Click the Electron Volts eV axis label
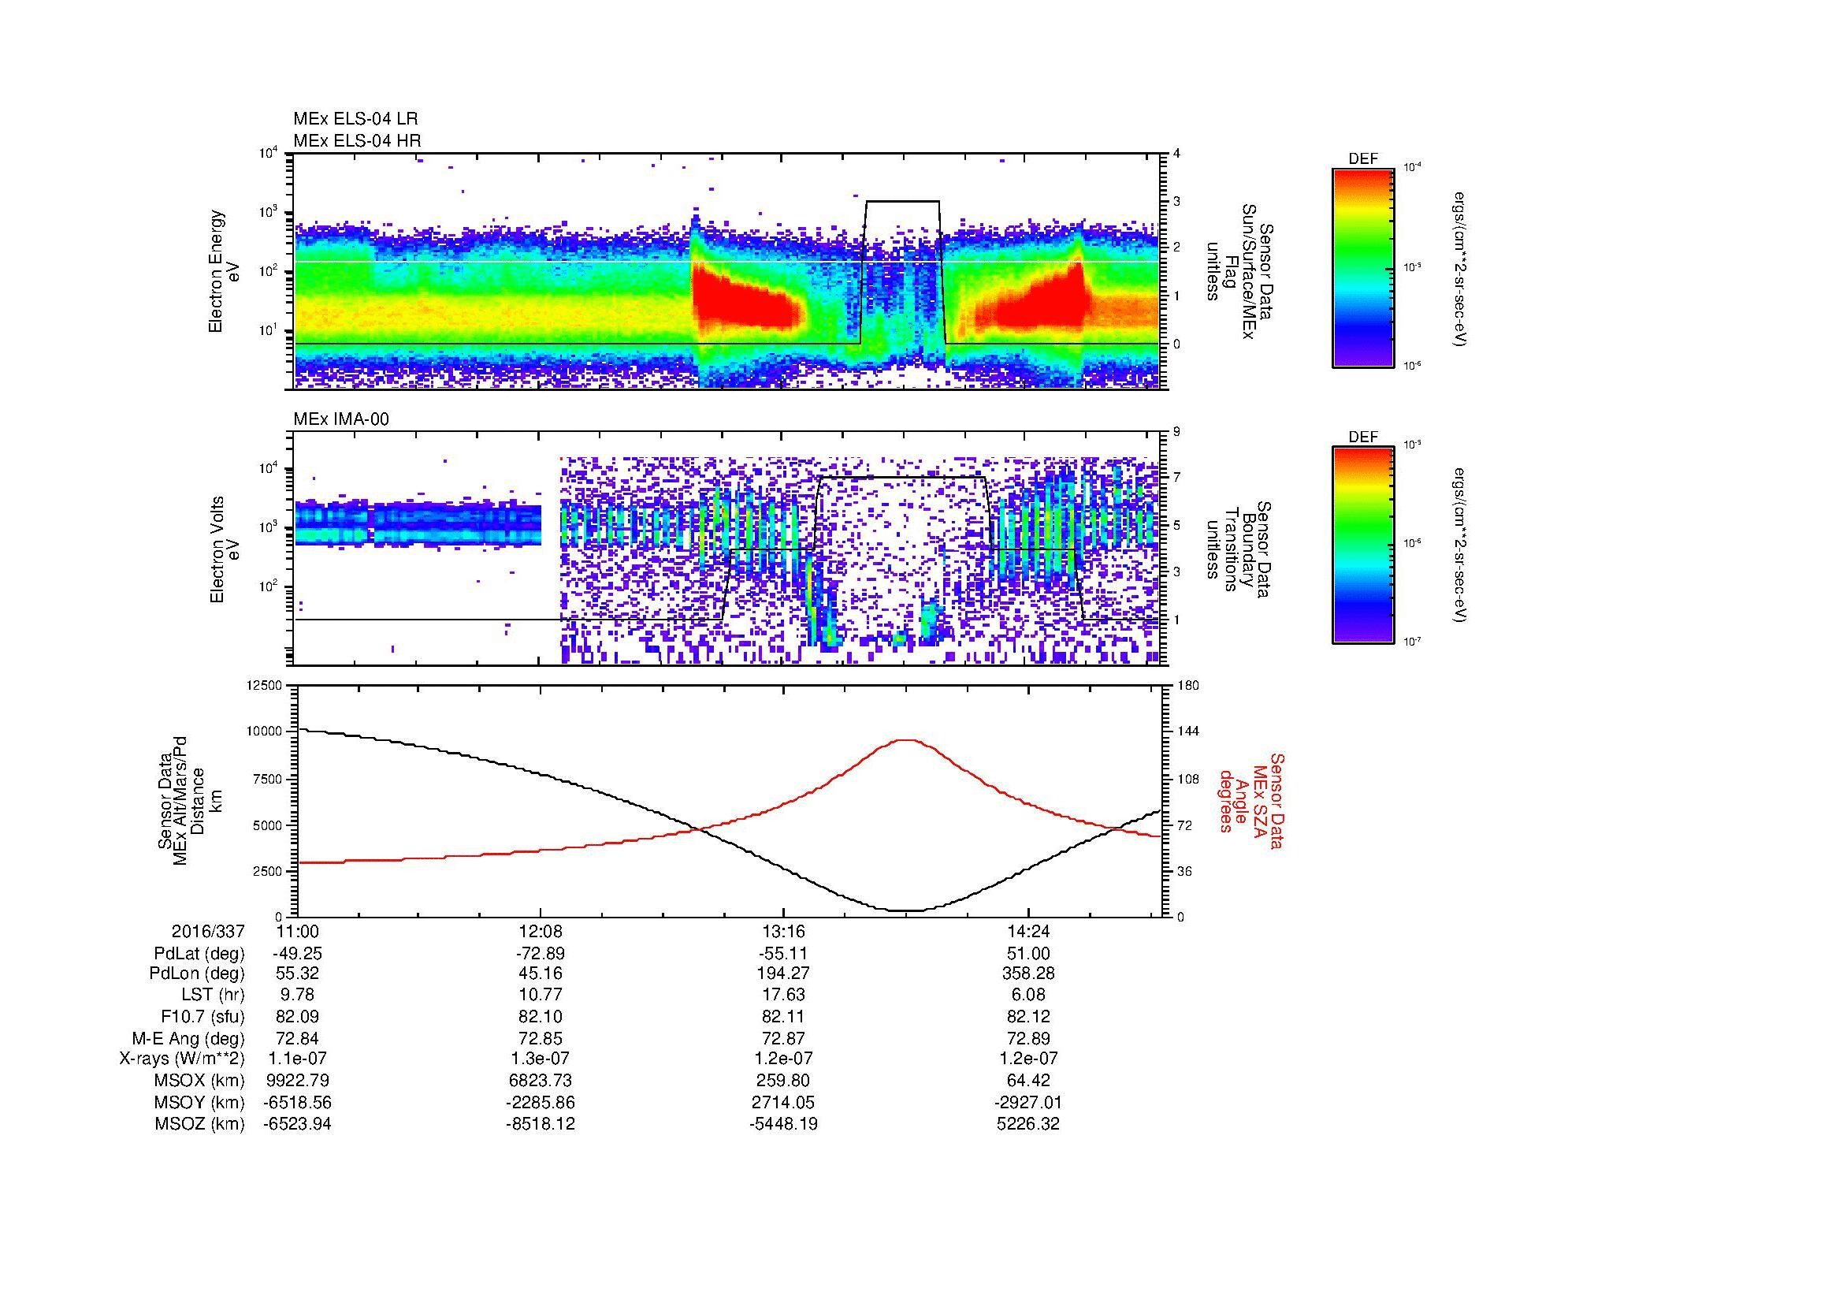 [x=225, y=549]
